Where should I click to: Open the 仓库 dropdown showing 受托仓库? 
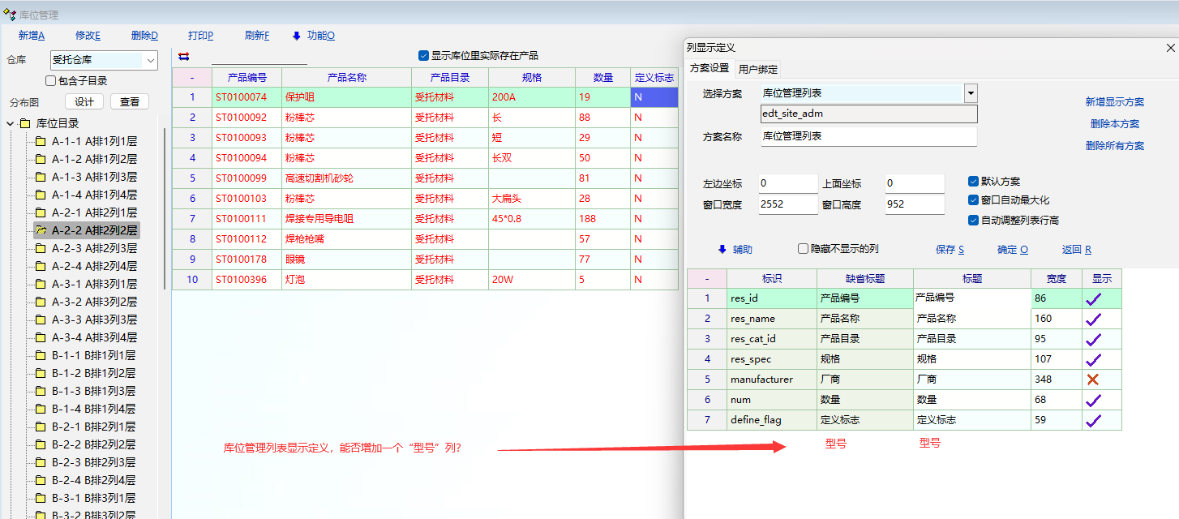[150, 60]
